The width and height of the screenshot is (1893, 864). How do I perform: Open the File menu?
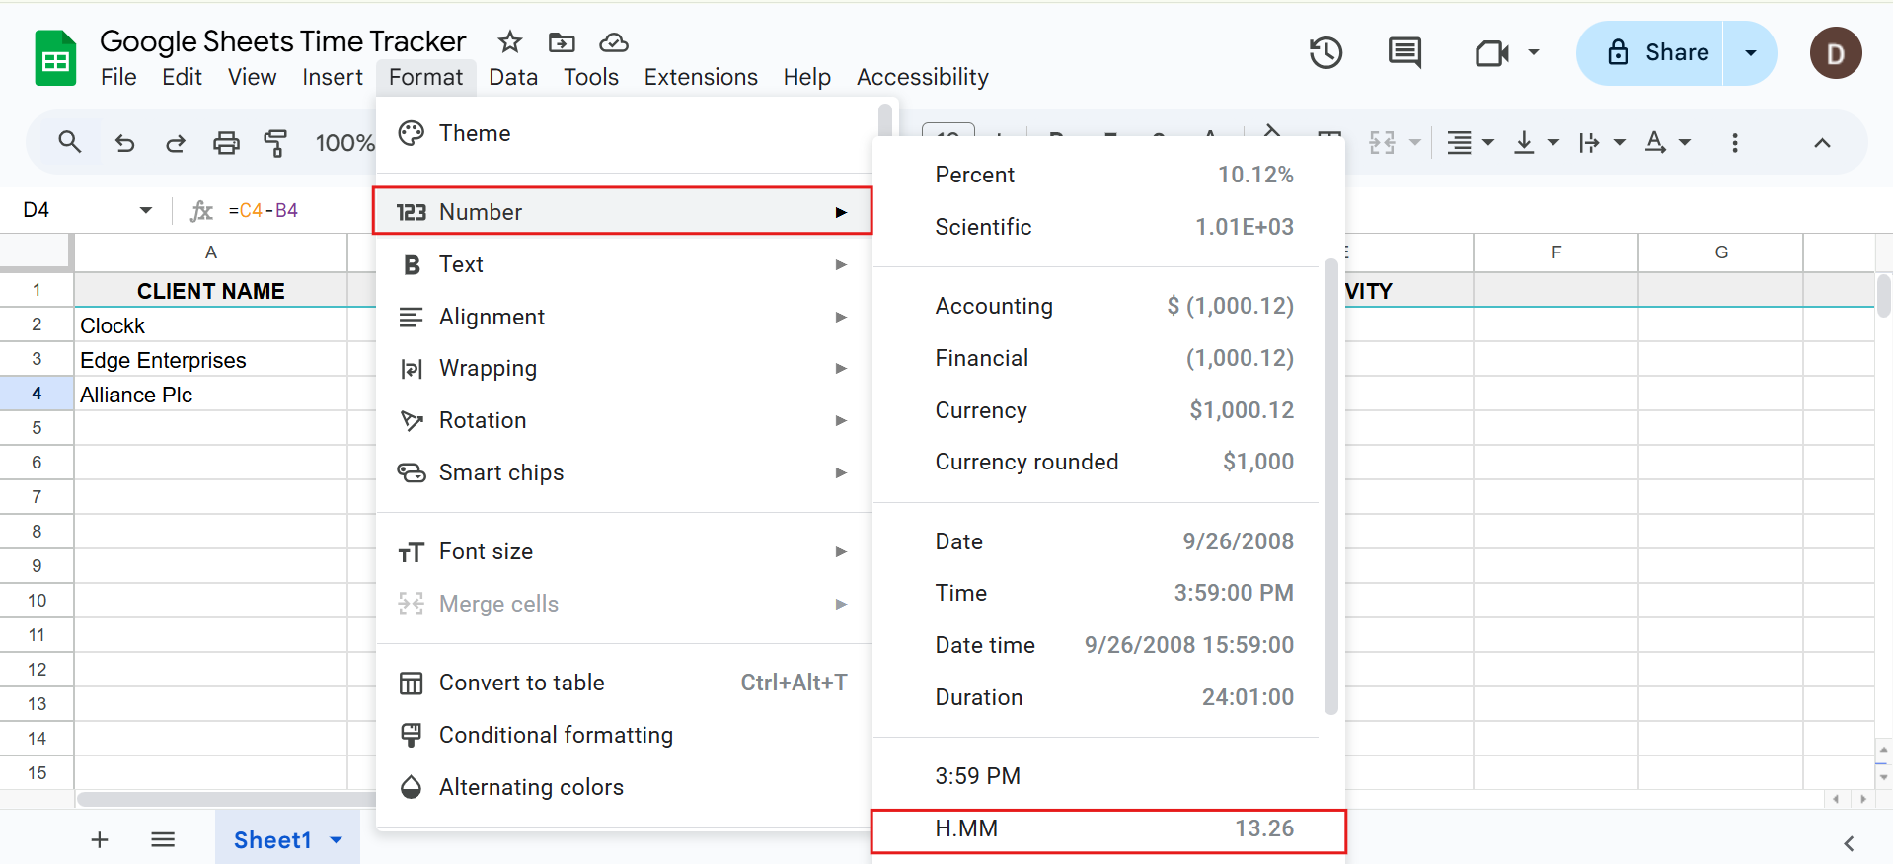point(118,77)
